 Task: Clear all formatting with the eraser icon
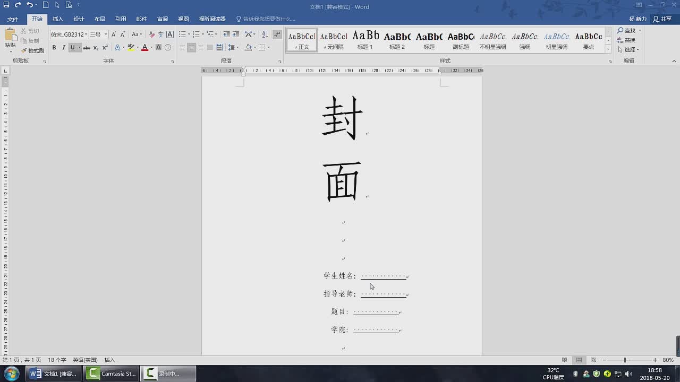pos(152,34)
